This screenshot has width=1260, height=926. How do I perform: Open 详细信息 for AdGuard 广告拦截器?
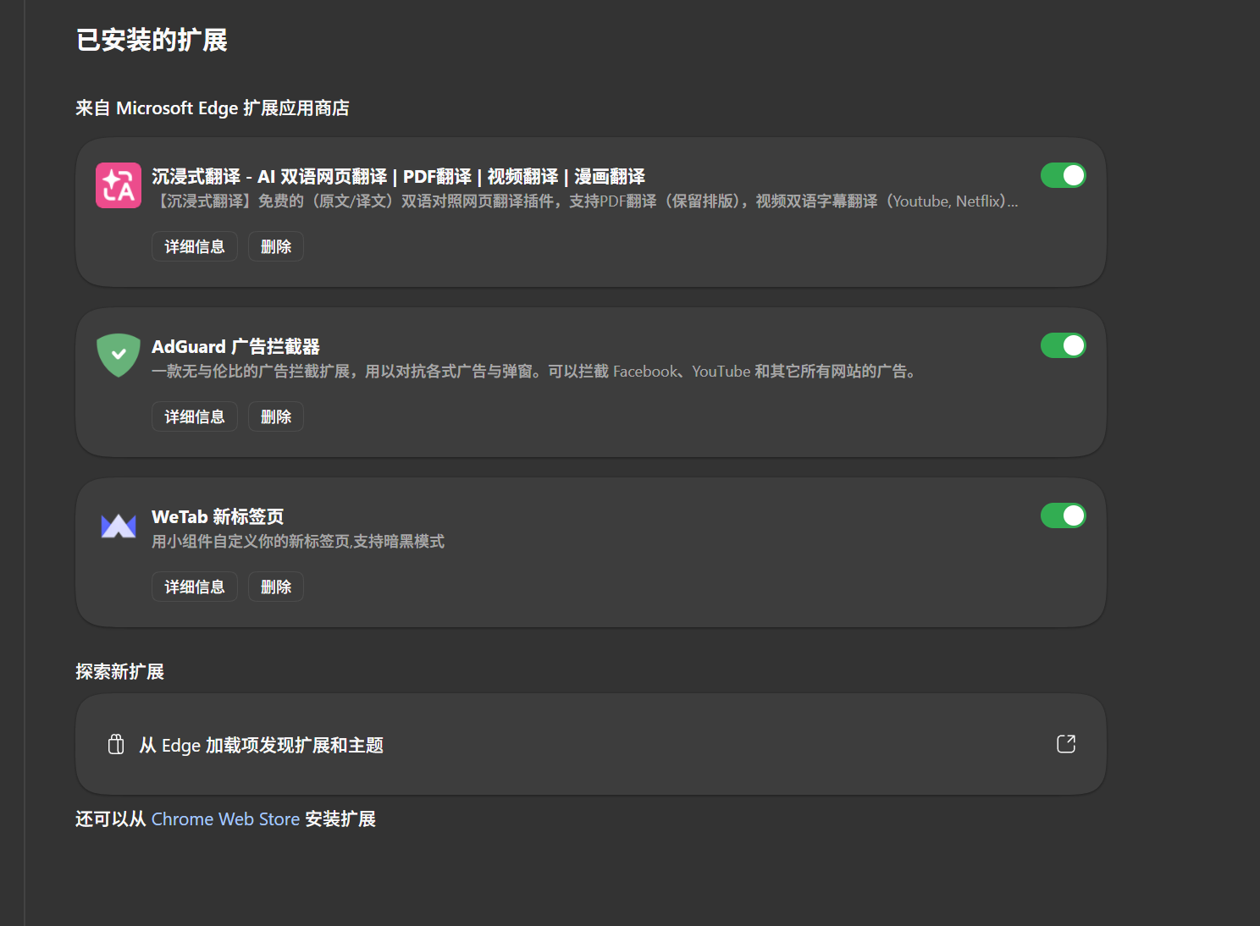[195, 416]
